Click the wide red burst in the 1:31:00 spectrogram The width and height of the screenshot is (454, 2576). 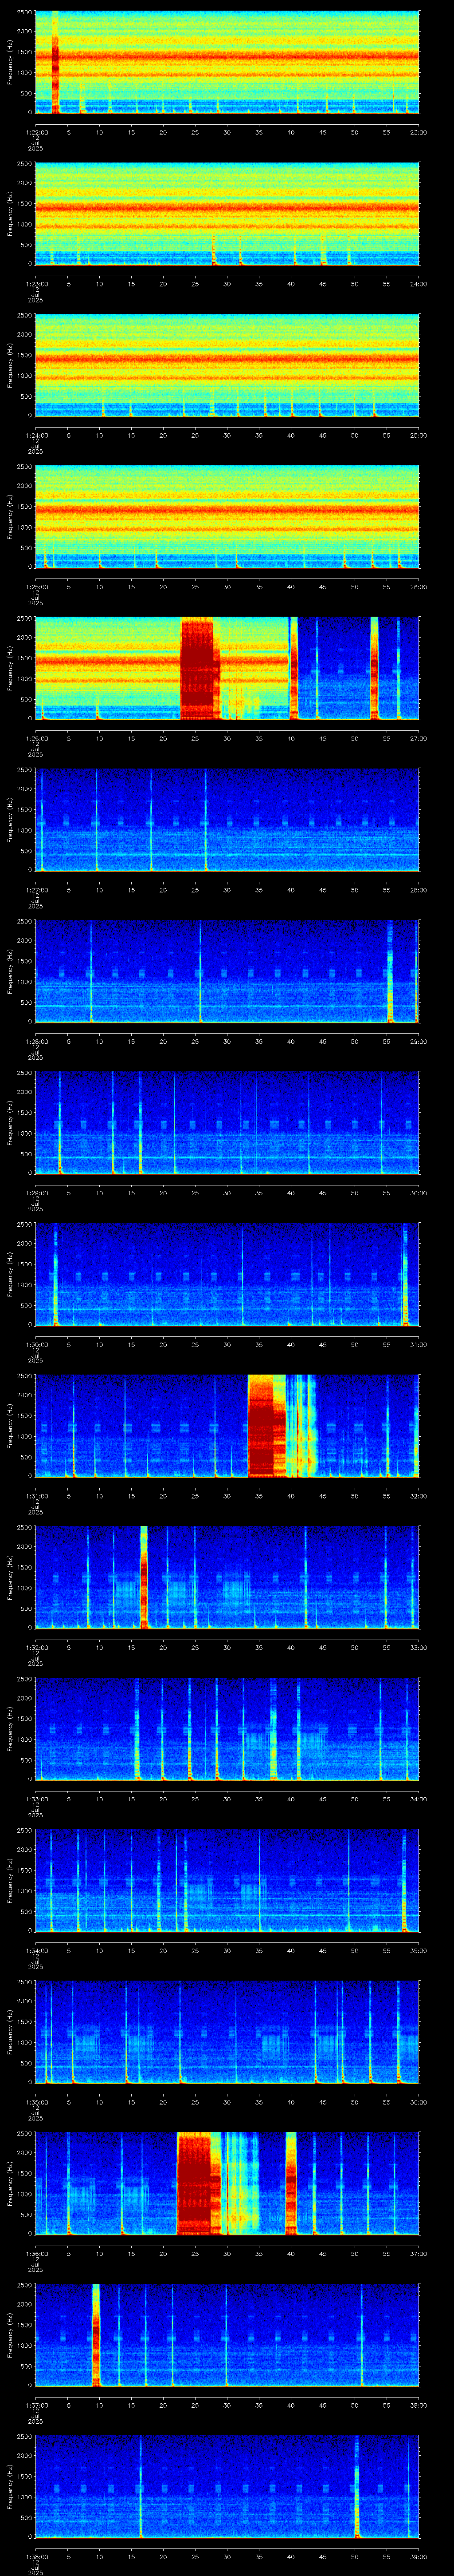pyautogui.click(x=266, y=1426)
